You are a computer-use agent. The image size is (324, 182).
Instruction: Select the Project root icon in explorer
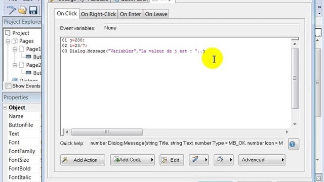(x=8, y=33)
